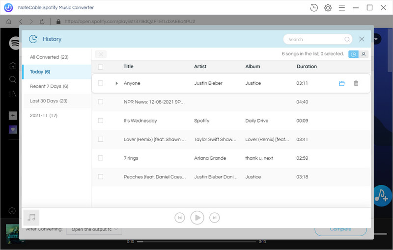Click the music note album art thumbnail
The width and height of the screenshot is (393, 250).
pyautogui.click(x=31, y=218)
